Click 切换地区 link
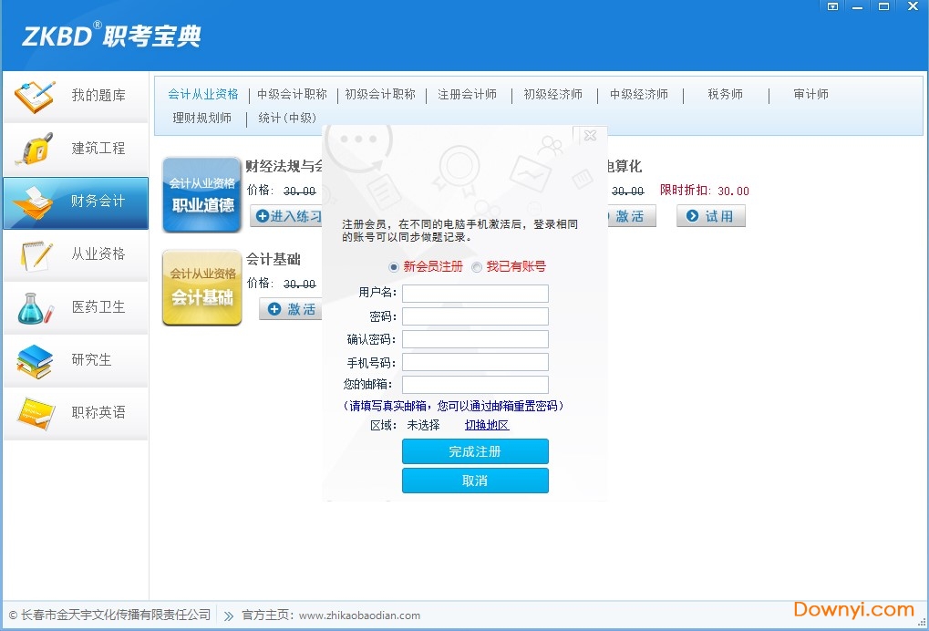The height and width of the screenshot is (631, 929). [x=487, y=425]
